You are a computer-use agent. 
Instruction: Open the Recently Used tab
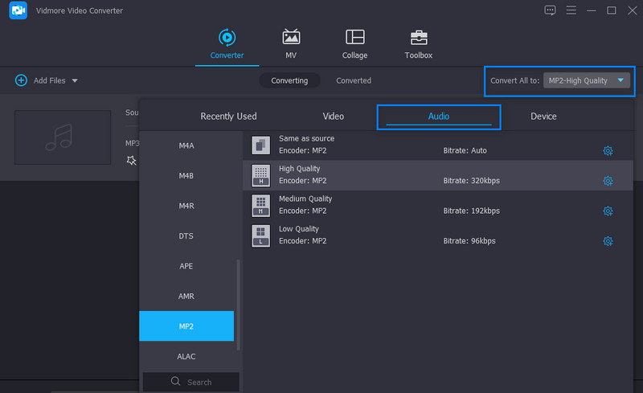click(x=228, y=117)
